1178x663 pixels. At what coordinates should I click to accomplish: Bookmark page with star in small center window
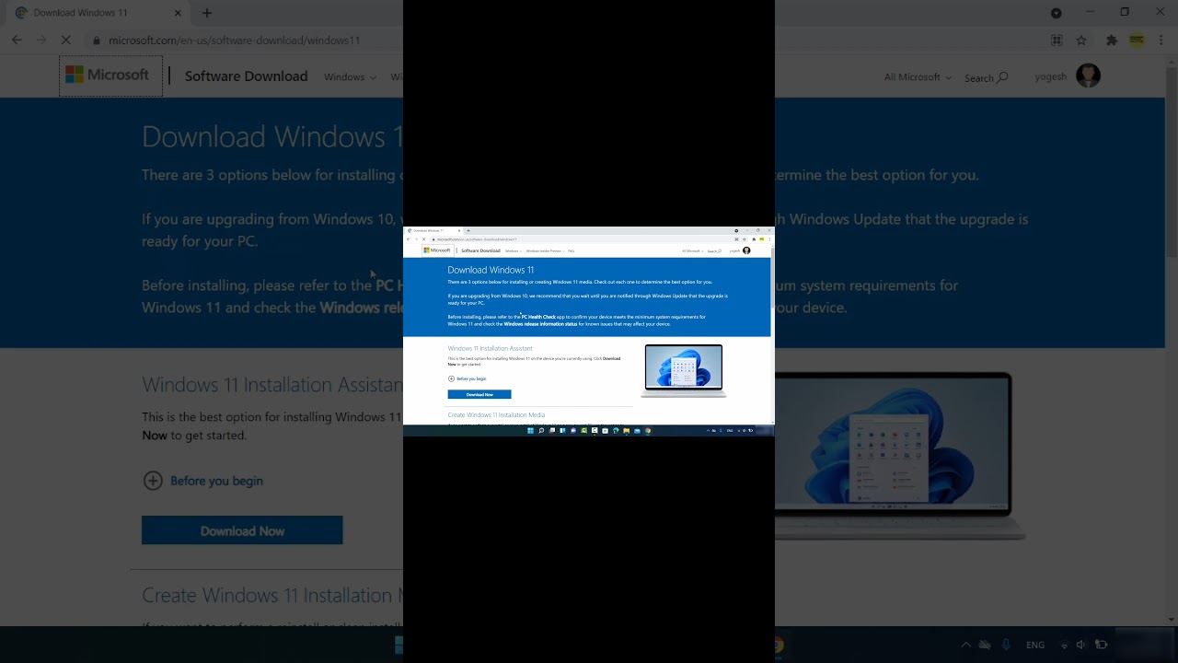tap(745, 238)
